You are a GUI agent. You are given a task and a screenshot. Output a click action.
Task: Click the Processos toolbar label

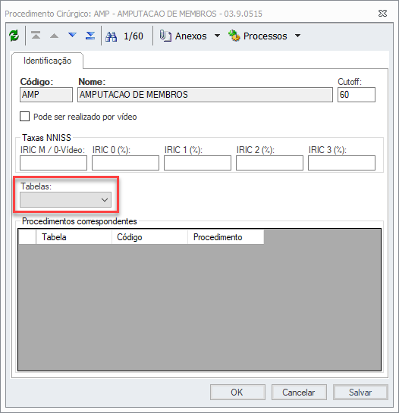click(x=265, y=36)
